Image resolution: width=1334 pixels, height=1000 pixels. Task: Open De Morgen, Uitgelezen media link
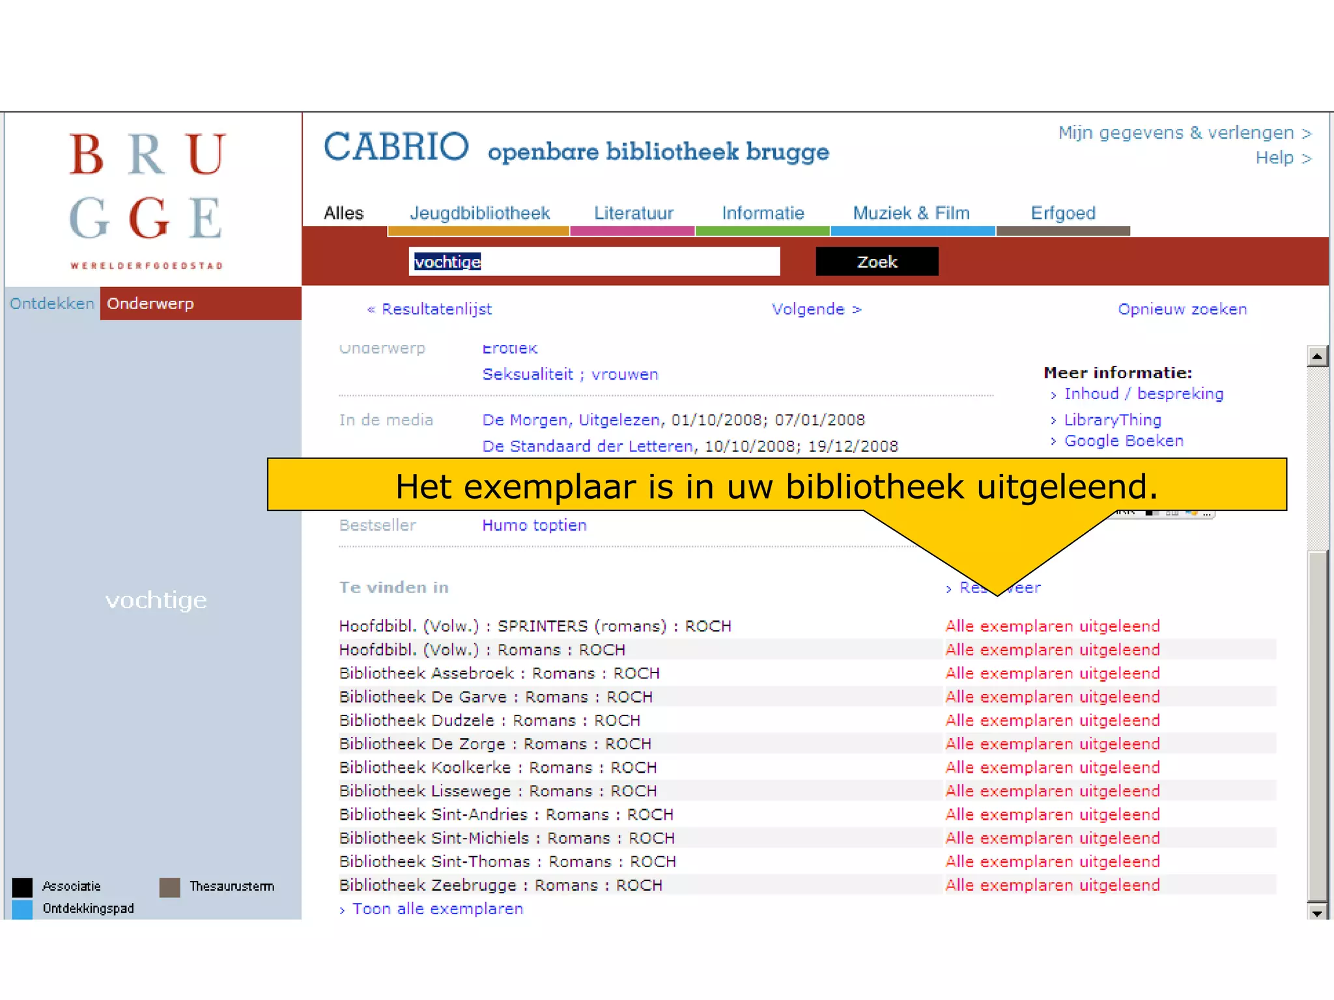571,420
